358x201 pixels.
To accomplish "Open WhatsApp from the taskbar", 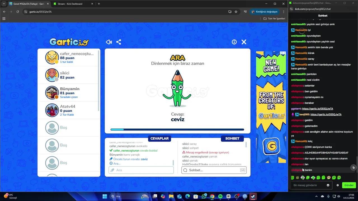I will (x=204, y=196).
